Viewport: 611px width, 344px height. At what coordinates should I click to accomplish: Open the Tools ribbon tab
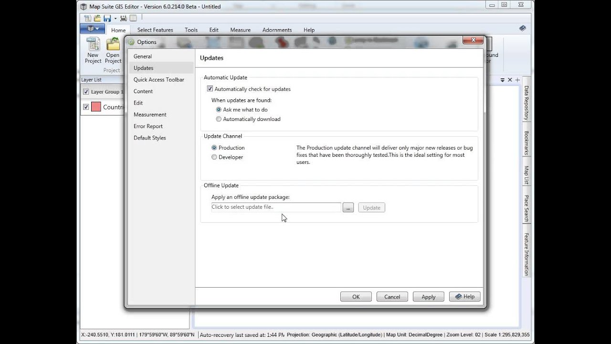(191, 30)
